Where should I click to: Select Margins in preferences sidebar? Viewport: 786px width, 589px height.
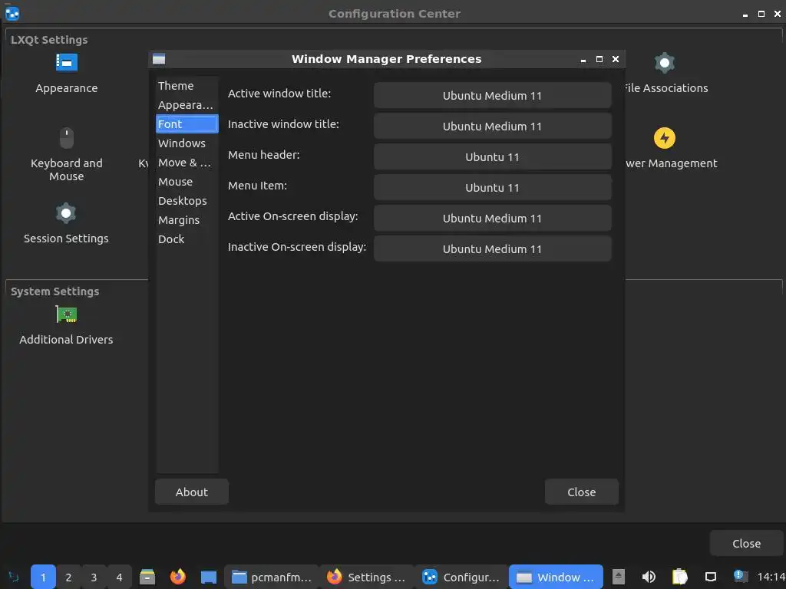(x=187, y=220)
